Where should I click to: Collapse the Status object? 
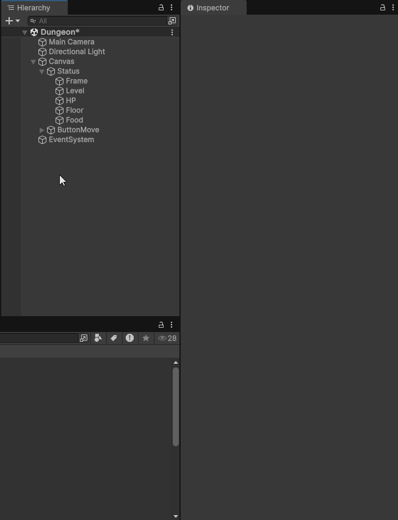pos(42,71)
